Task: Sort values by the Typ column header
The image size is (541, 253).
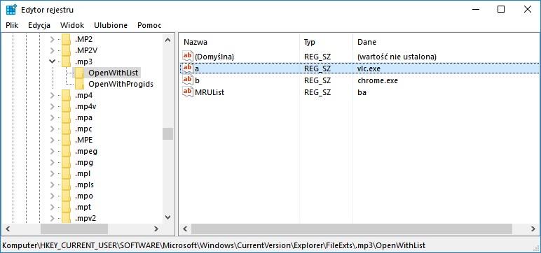Action: [x=326, y=42]
